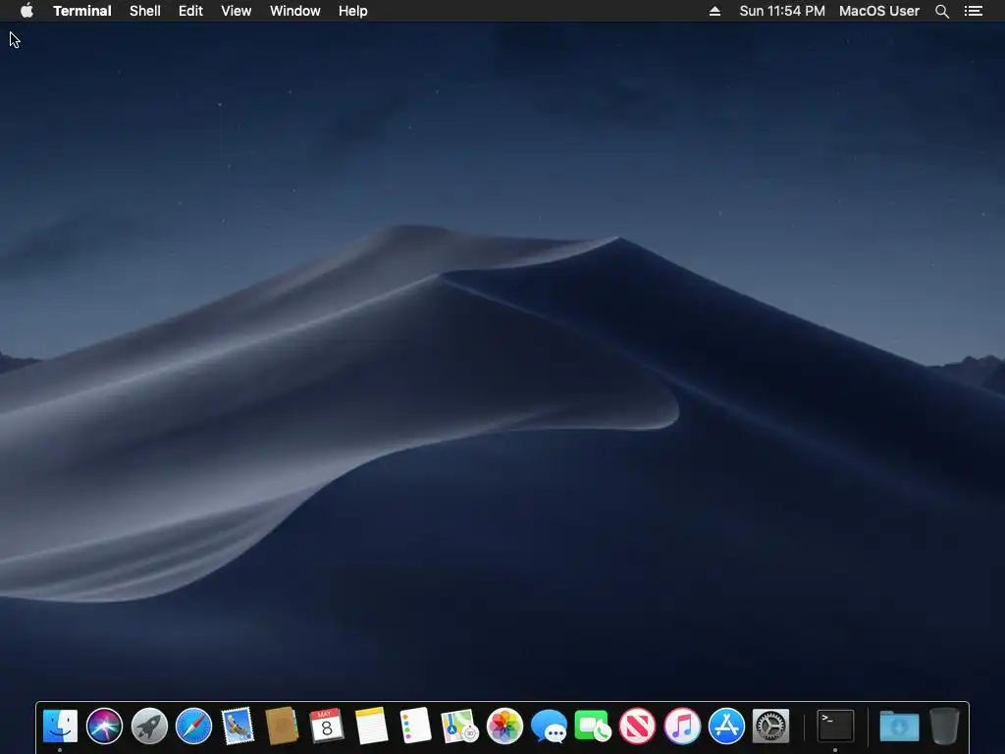Viewport: 1005px width, 754px height.
Task: Open the Trash in the Dock
Action: coord(944,726)
